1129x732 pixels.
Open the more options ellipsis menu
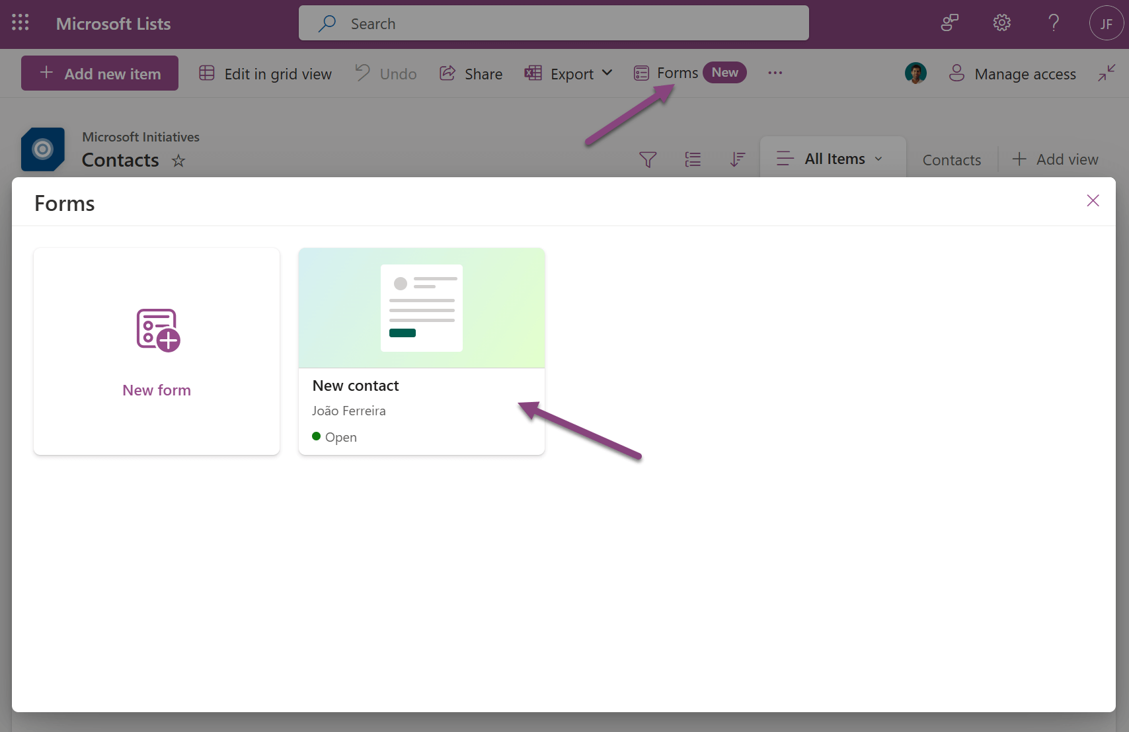pyautogui.click(x=775, y=73)
